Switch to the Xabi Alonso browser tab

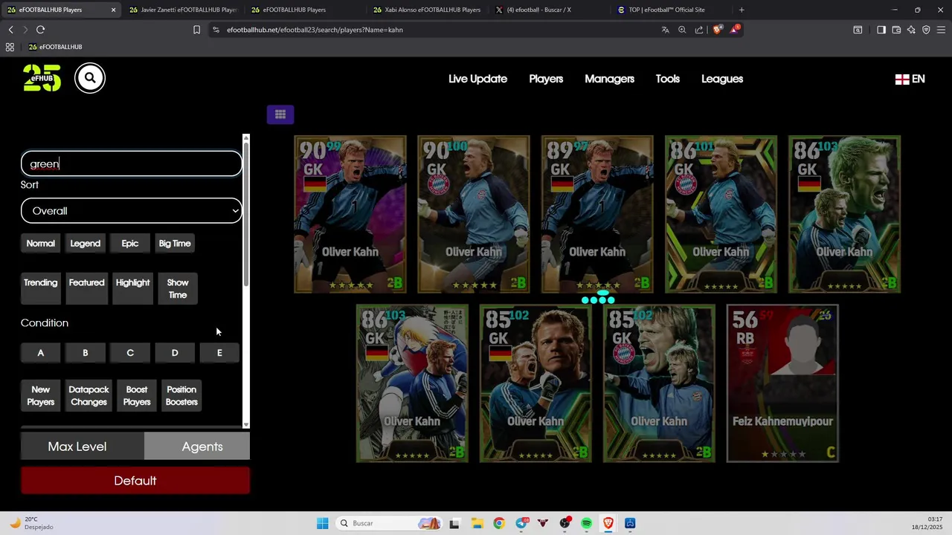pyautogui.click(x=426, y=10)
